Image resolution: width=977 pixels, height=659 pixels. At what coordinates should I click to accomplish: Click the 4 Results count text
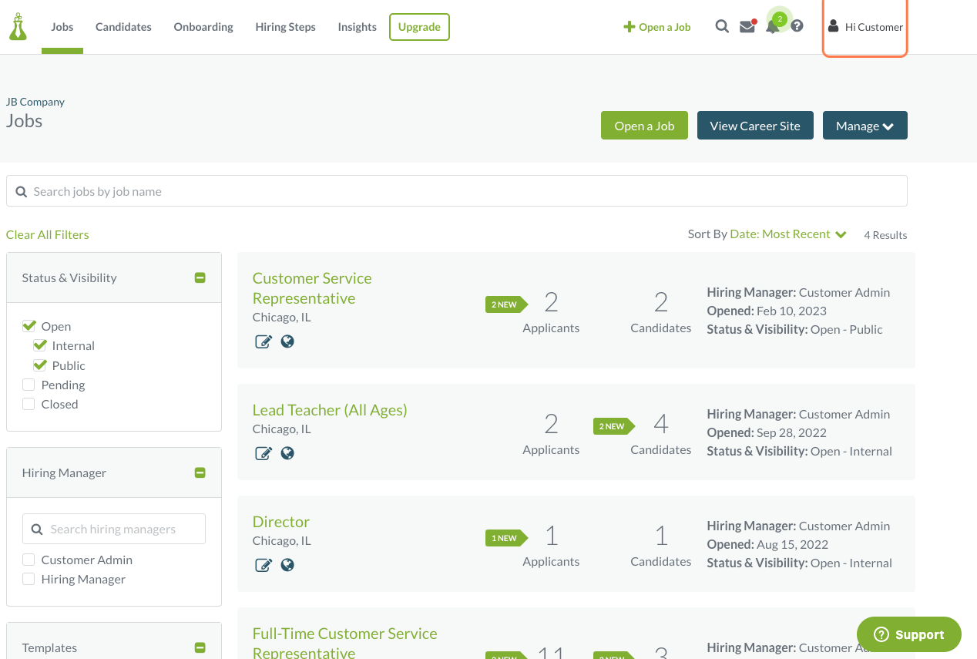885,235
